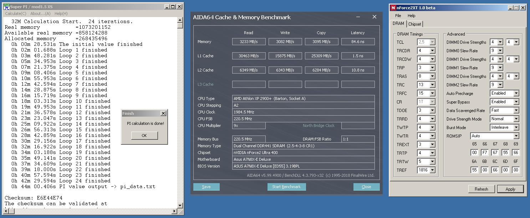530x218 pixels.
Task: Open the File menu in nForce2XT
Action: tap(398, 16)
